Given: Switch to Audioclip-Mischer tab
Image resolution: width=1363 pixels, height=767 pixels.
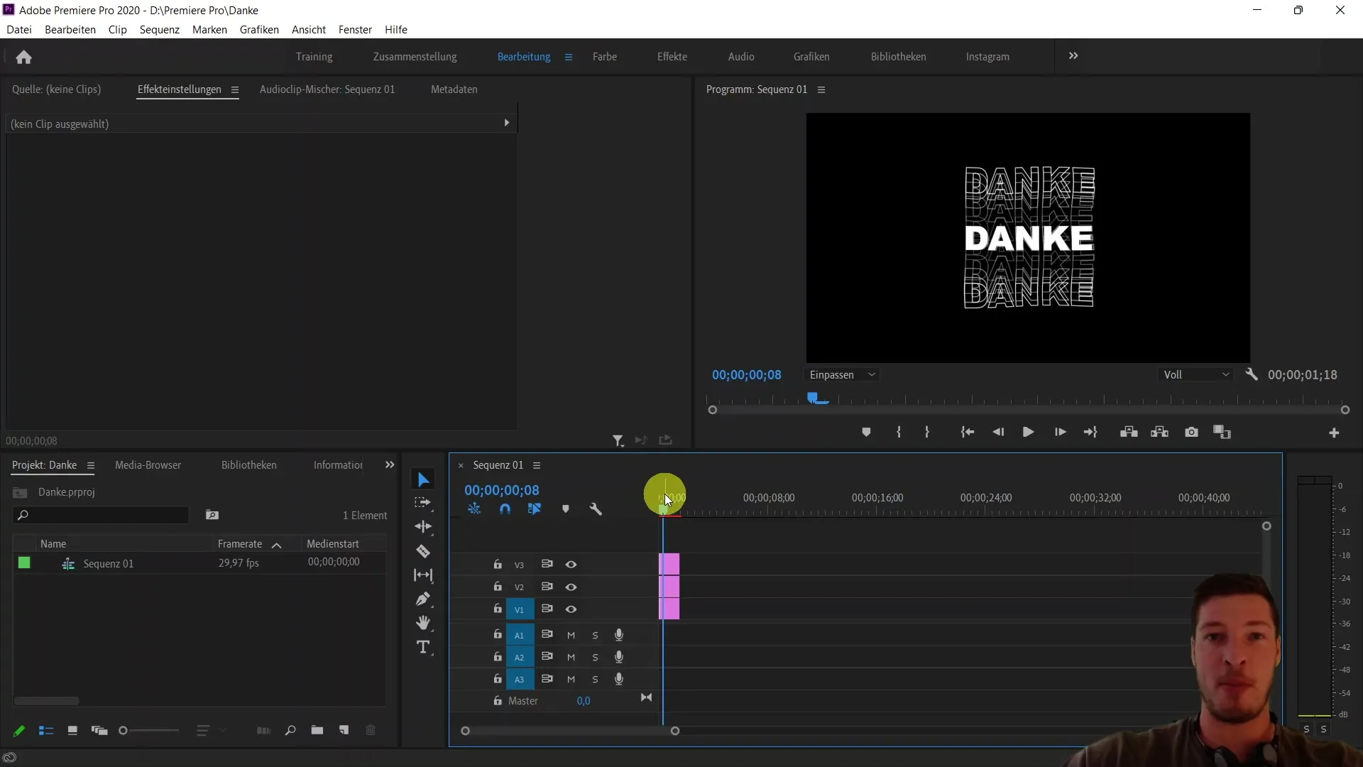Looking at the screenshot, I should pos(327,89).
